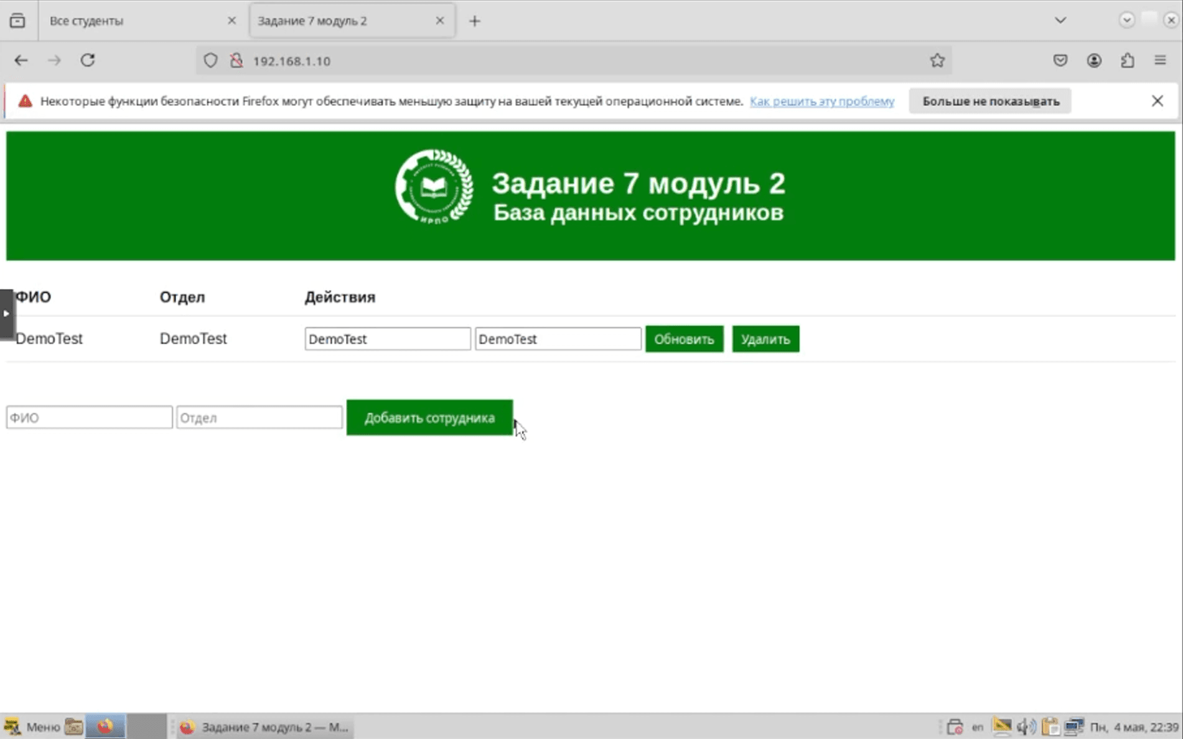Click the ФИО column header

tap(34, 297)
